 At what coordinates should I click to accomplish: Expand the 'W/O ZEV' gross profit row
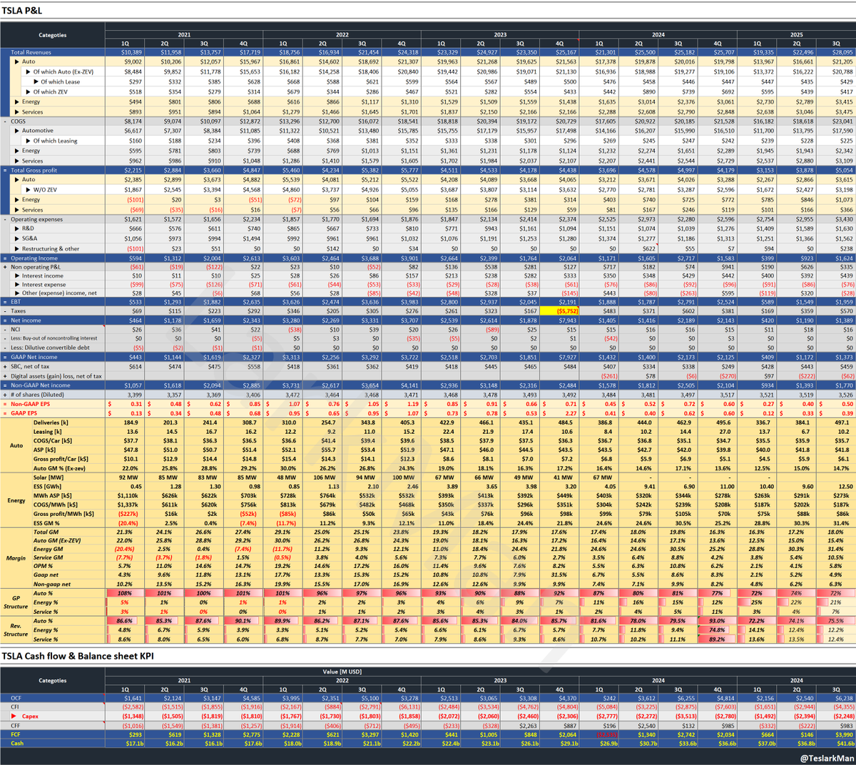(29, 190)
